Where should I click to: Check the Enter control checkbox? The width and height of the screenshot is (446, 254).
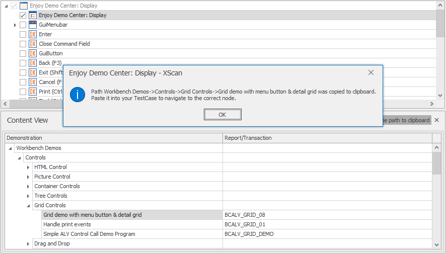pos(23,34)
